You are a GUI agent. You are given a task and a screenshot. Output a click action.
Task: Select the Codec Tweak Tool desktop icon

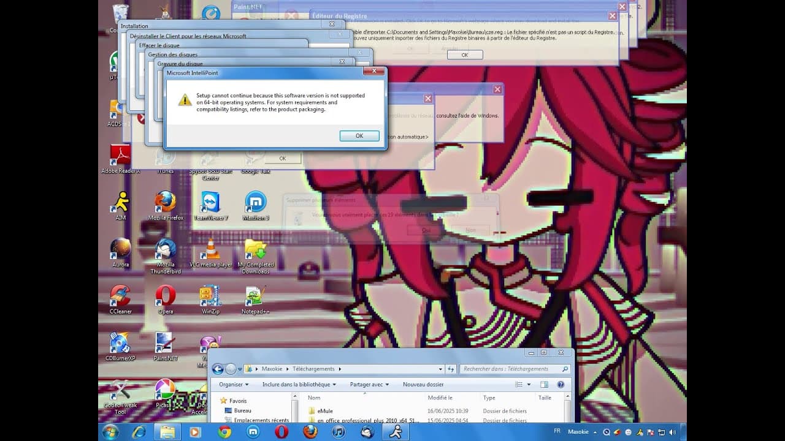click(120, 397)
